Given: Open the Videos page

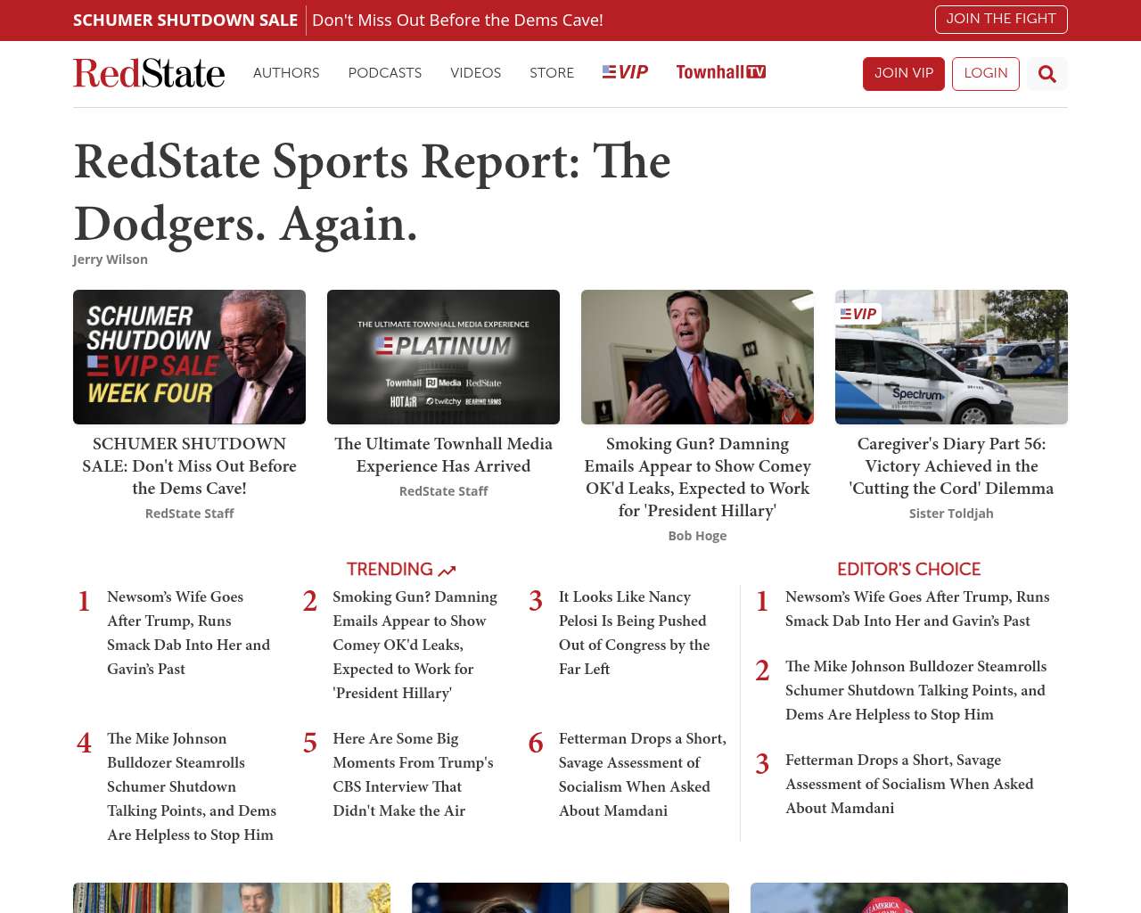Looking at the screenshot, I should pos(475,73).
